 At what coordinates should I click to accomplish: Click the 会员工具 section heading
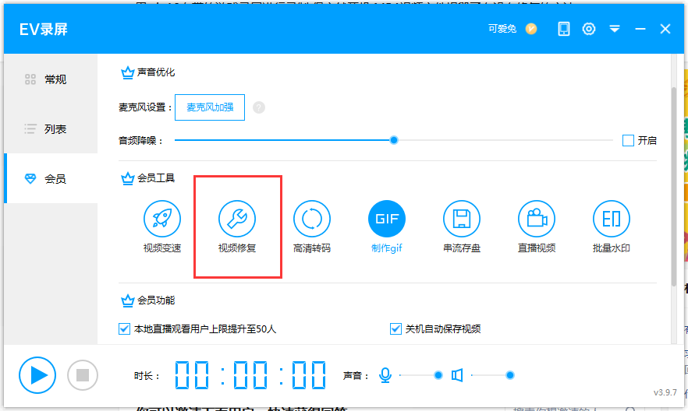pos(156,178)
